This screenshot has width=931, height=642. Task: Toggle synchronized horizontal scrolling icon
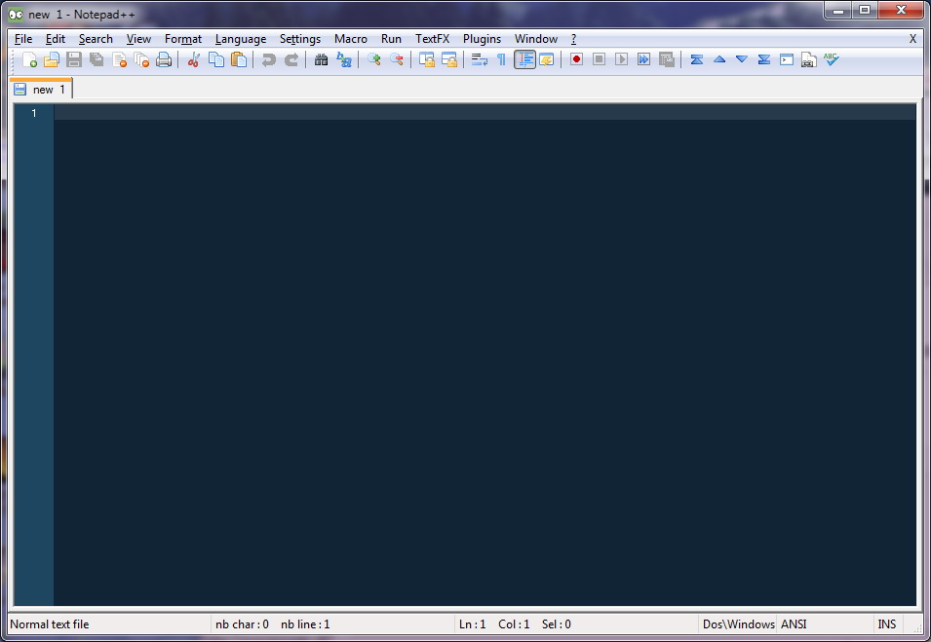pos(449,59)
